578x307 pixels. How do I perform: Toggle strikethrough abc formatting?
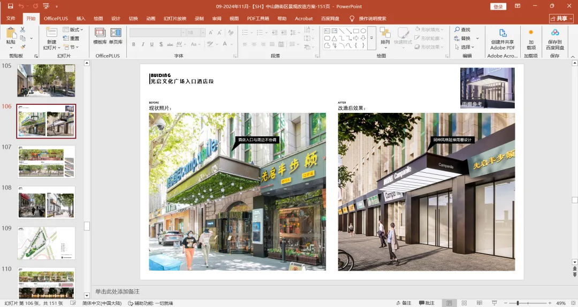pyautogui.click(x=170, y=44)
